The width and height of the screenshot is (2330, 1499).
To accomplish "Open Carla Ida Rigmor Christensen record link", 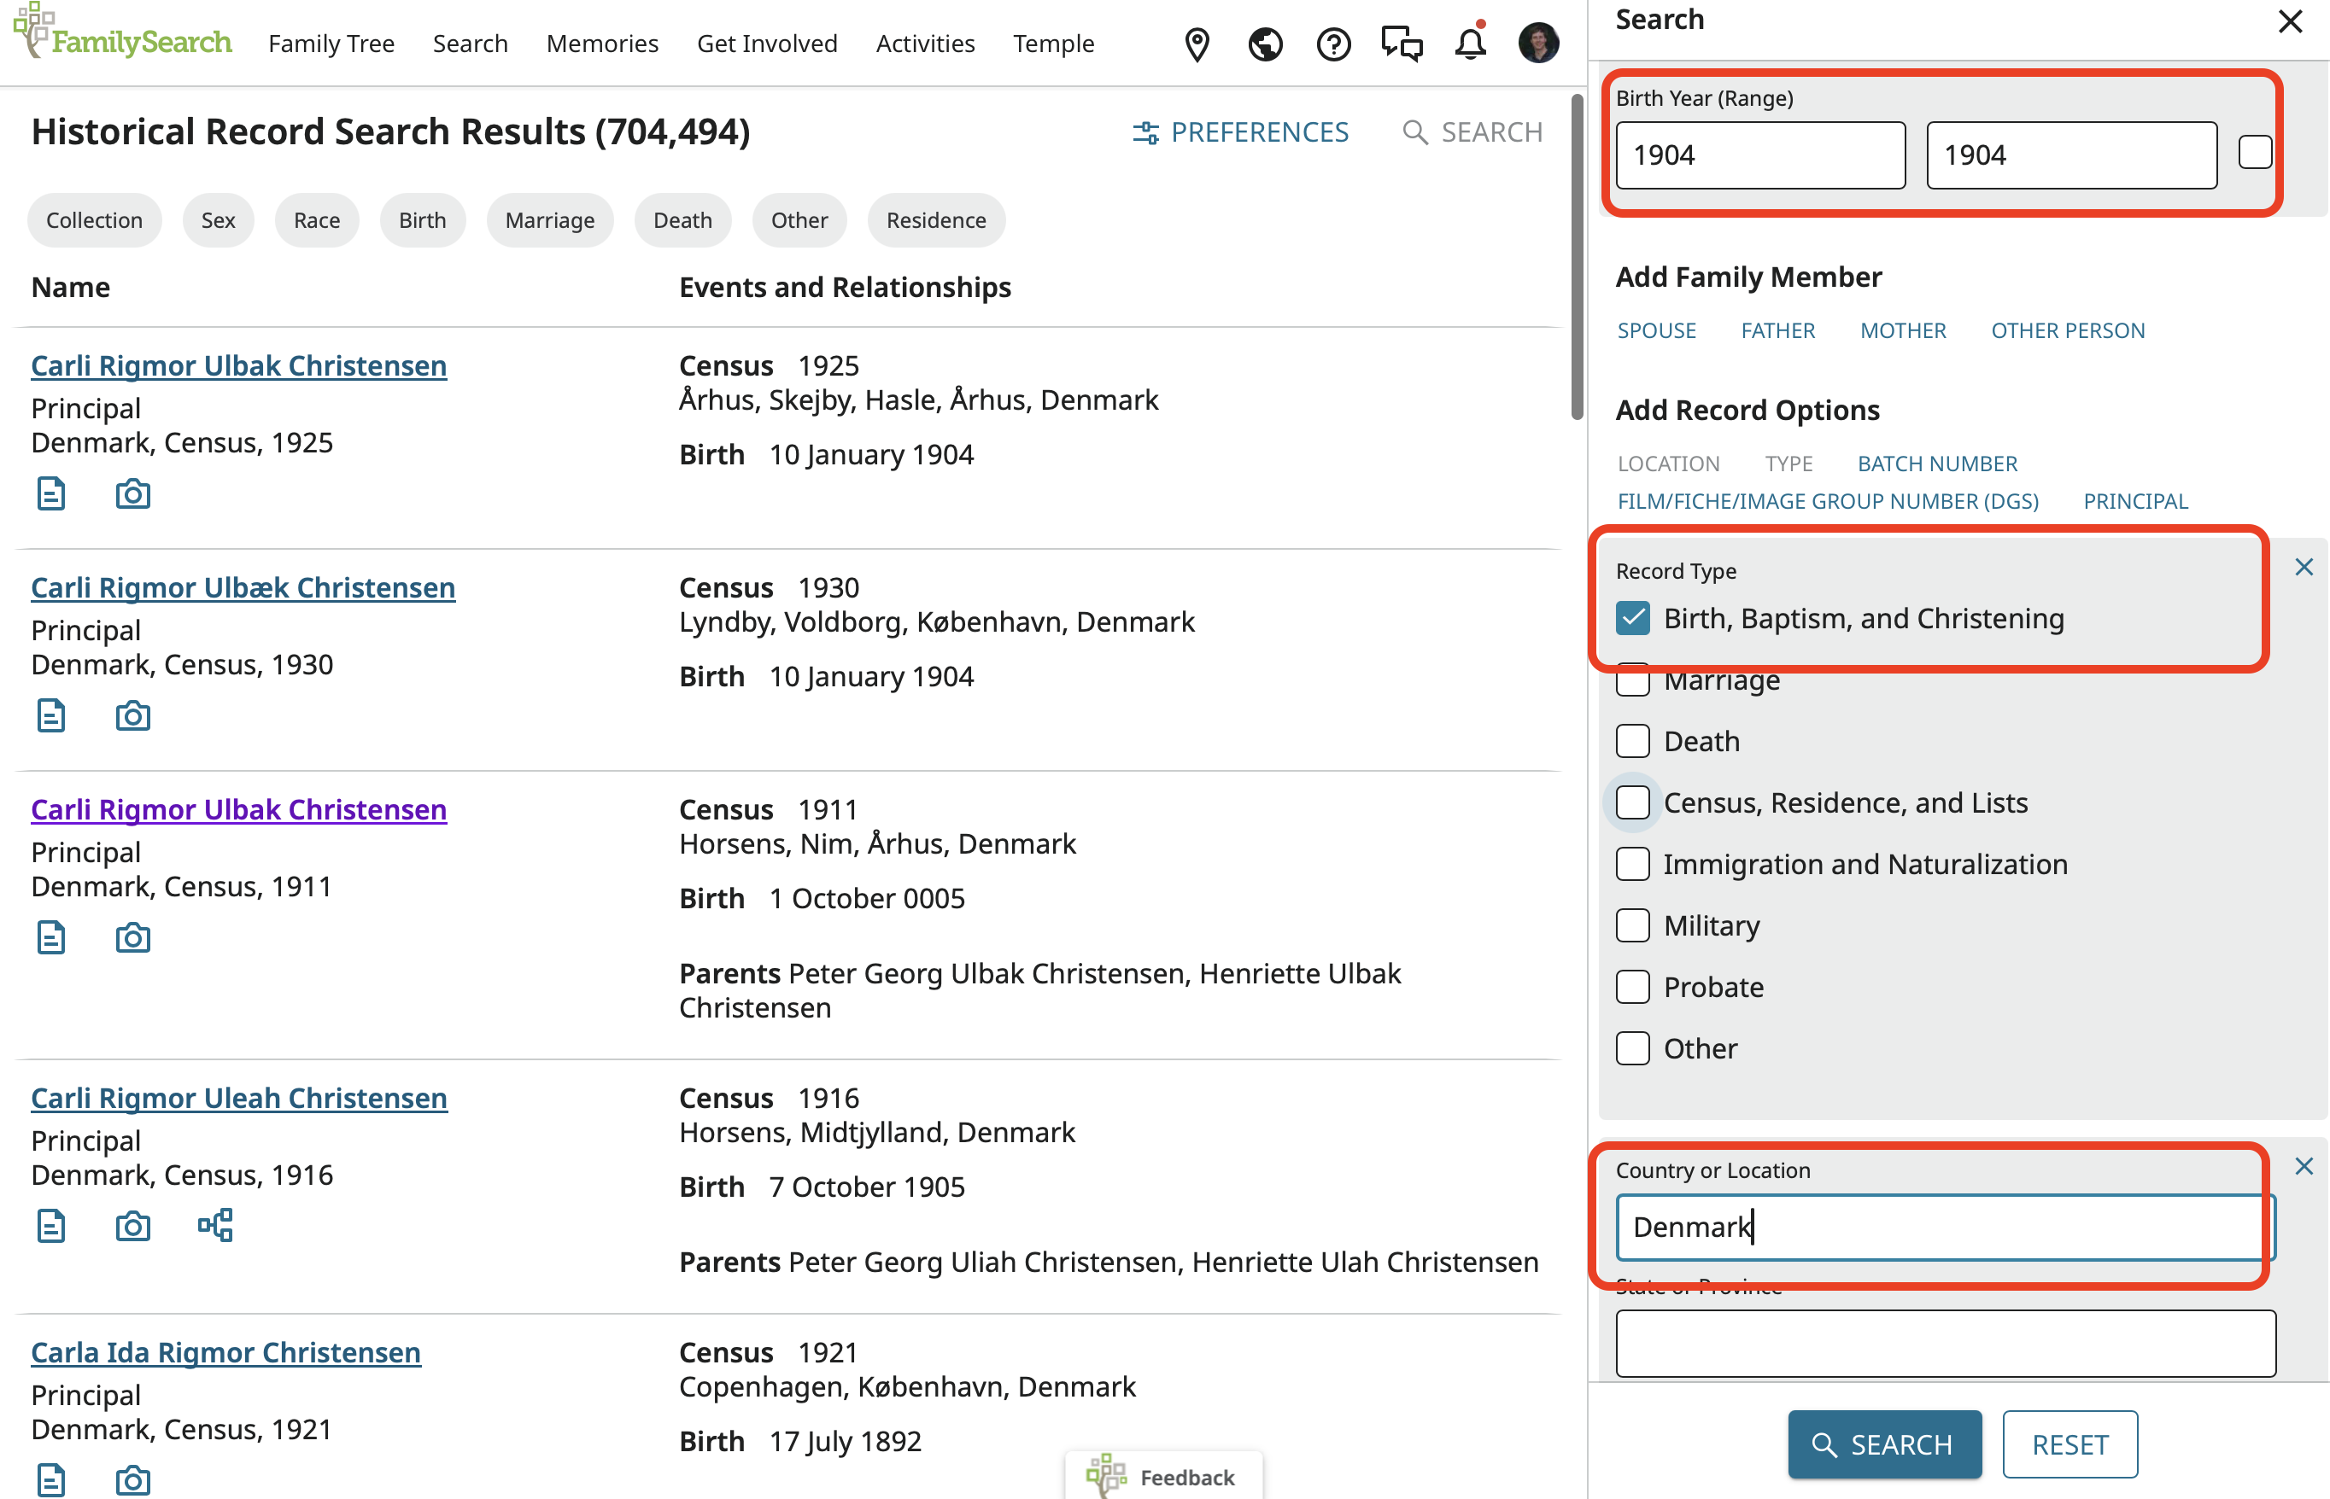I will [x=225, y=1352].
